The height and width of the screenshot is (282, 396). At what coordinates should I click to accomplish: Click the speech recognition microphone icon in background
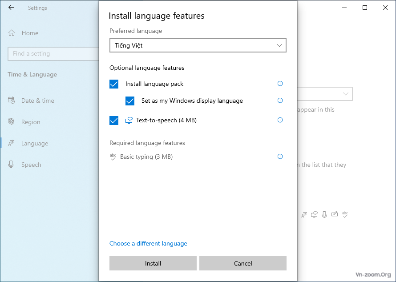(x=324, y=214)
